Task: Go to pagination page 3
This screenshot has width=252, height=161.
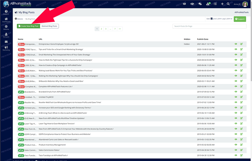Action: [x=106, y=29]
